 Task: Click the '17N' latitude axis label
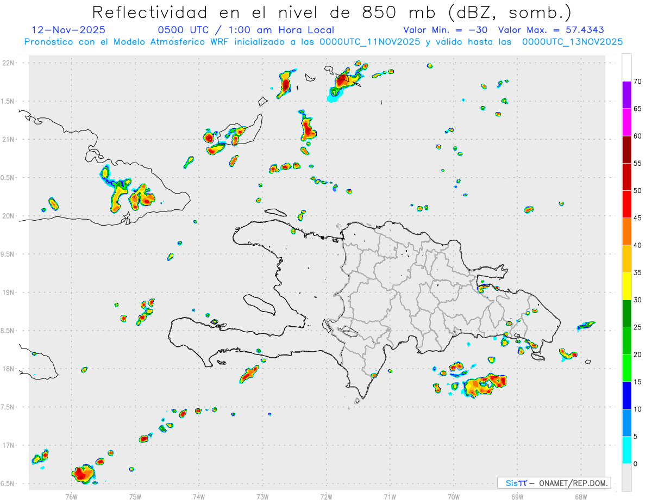[x=9, y=445]
